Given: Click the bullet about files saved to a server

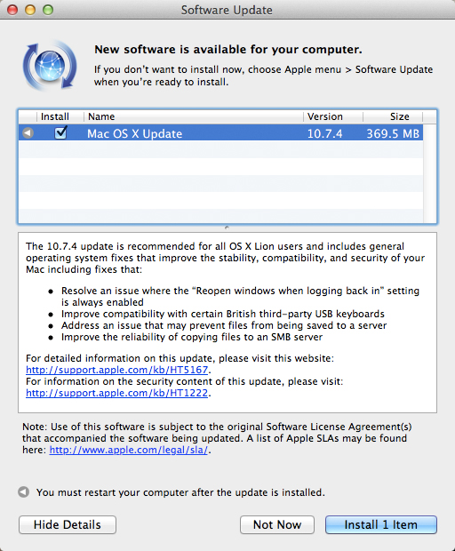Looking at the screenshot, I should point(224,325).
